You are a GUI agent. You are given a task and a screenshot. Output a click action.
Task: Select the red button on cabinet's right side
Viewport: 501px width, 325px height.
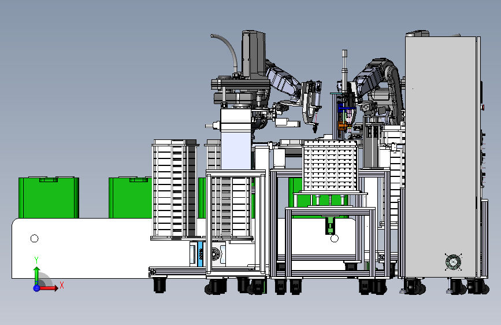483,107
